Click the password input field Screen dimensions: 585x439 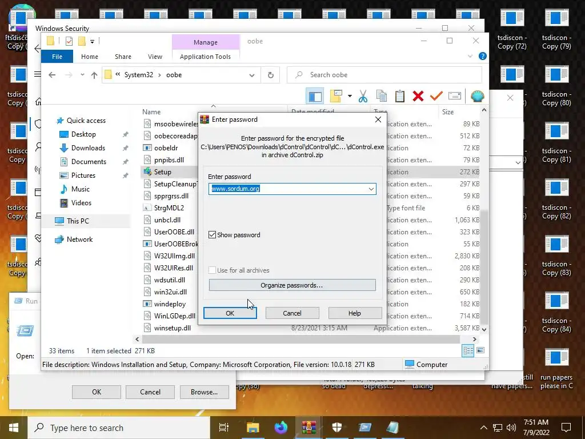click(x=292, y=189)
